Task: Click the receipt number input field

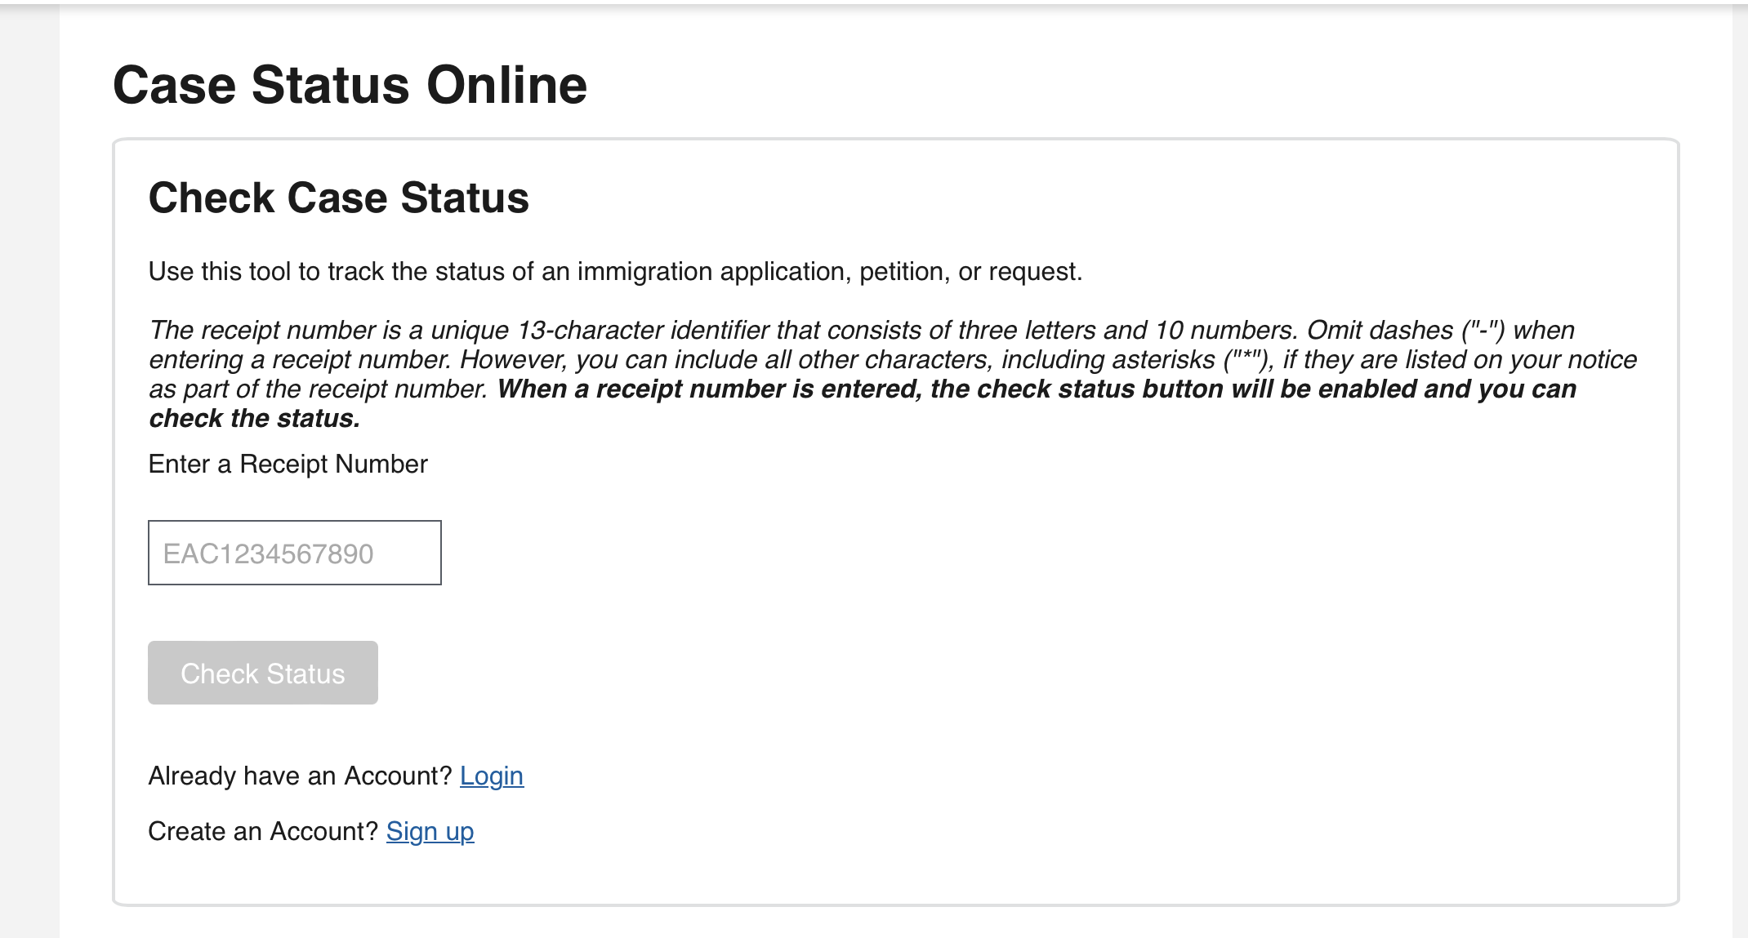Action: (294, 553)
